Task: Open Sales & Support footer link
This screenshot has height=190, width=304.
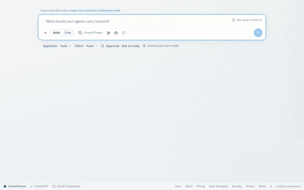Action: tap(218, 186)
